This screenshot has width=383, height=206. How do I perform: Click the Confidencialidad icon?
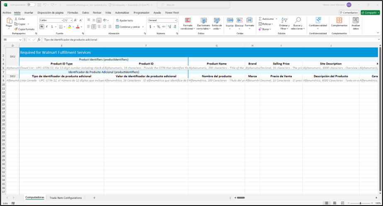[x=318, y=21]
